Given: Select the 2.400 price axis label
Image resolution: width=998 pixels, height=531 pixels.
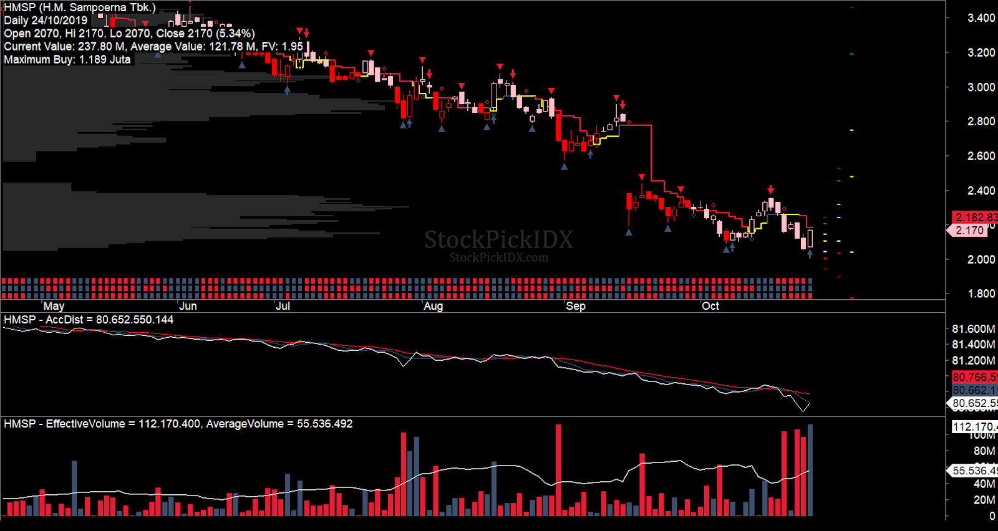Looking at the screenshot, I should point(981,191).
